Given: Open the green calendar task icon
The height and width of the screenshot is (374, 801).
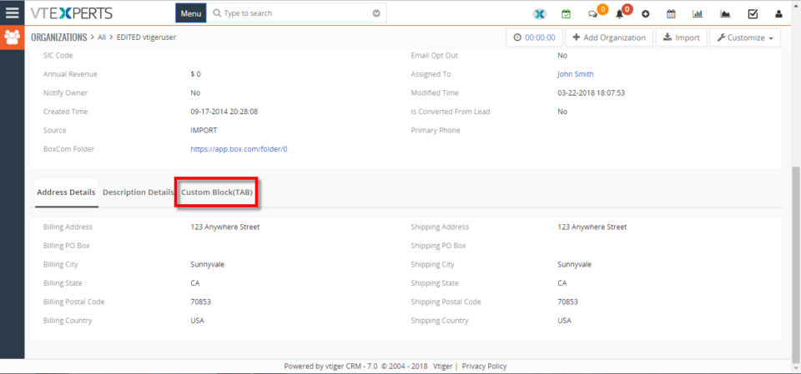Looking at the screenshot, I should (566, 14).
